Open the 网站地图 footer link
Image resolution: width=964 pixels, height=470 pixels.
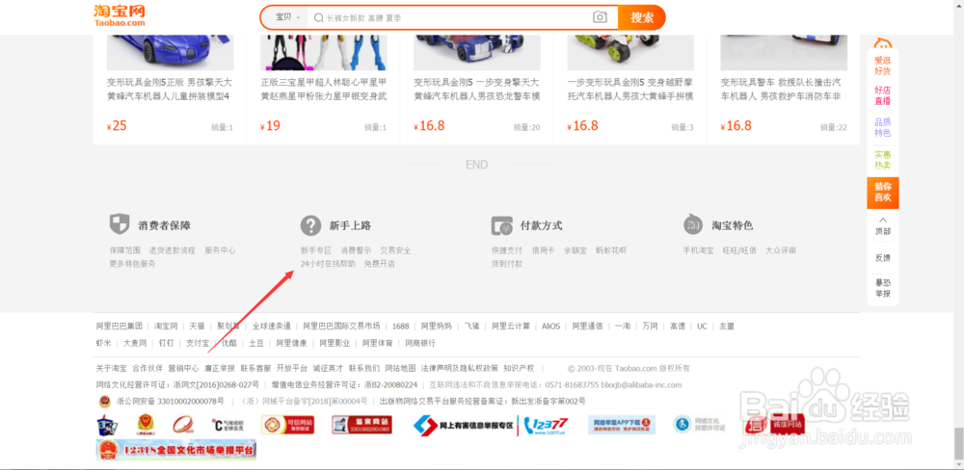(x=400, y=369)
